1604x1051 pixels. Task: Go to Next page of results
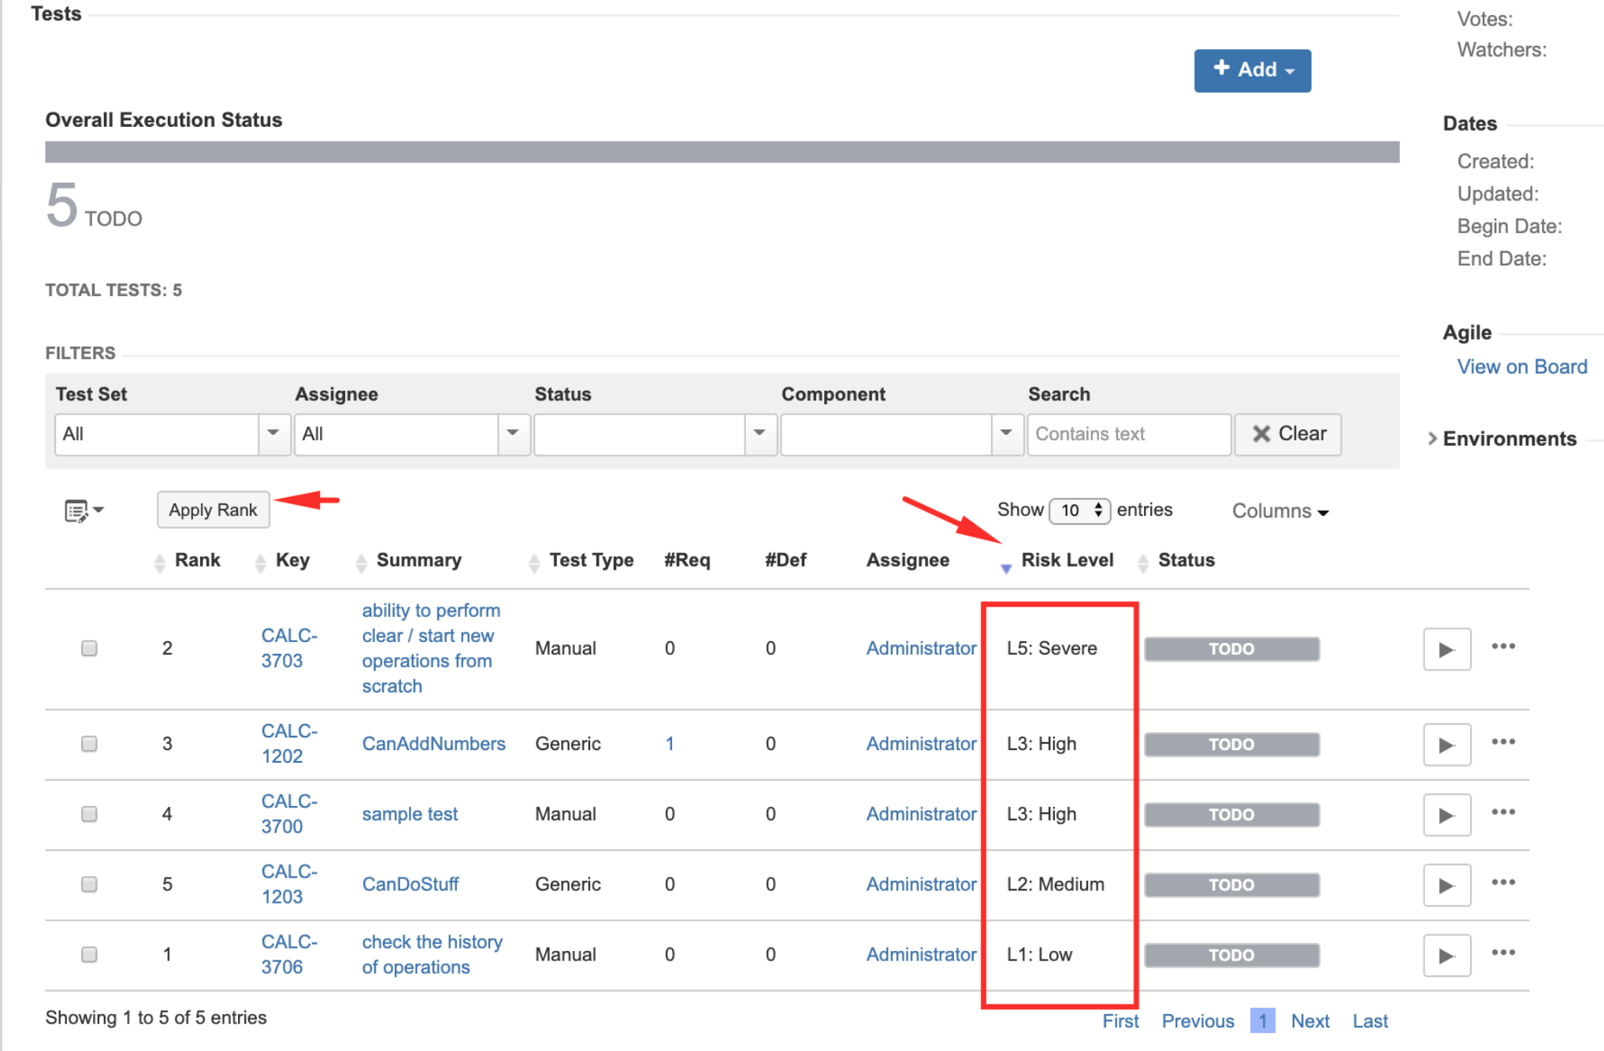point(1310,1021)
